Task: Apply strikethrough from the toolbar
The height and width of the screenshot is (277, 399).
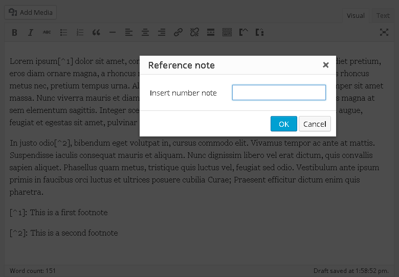Action: pyautogui.click(x=47, y=33)
